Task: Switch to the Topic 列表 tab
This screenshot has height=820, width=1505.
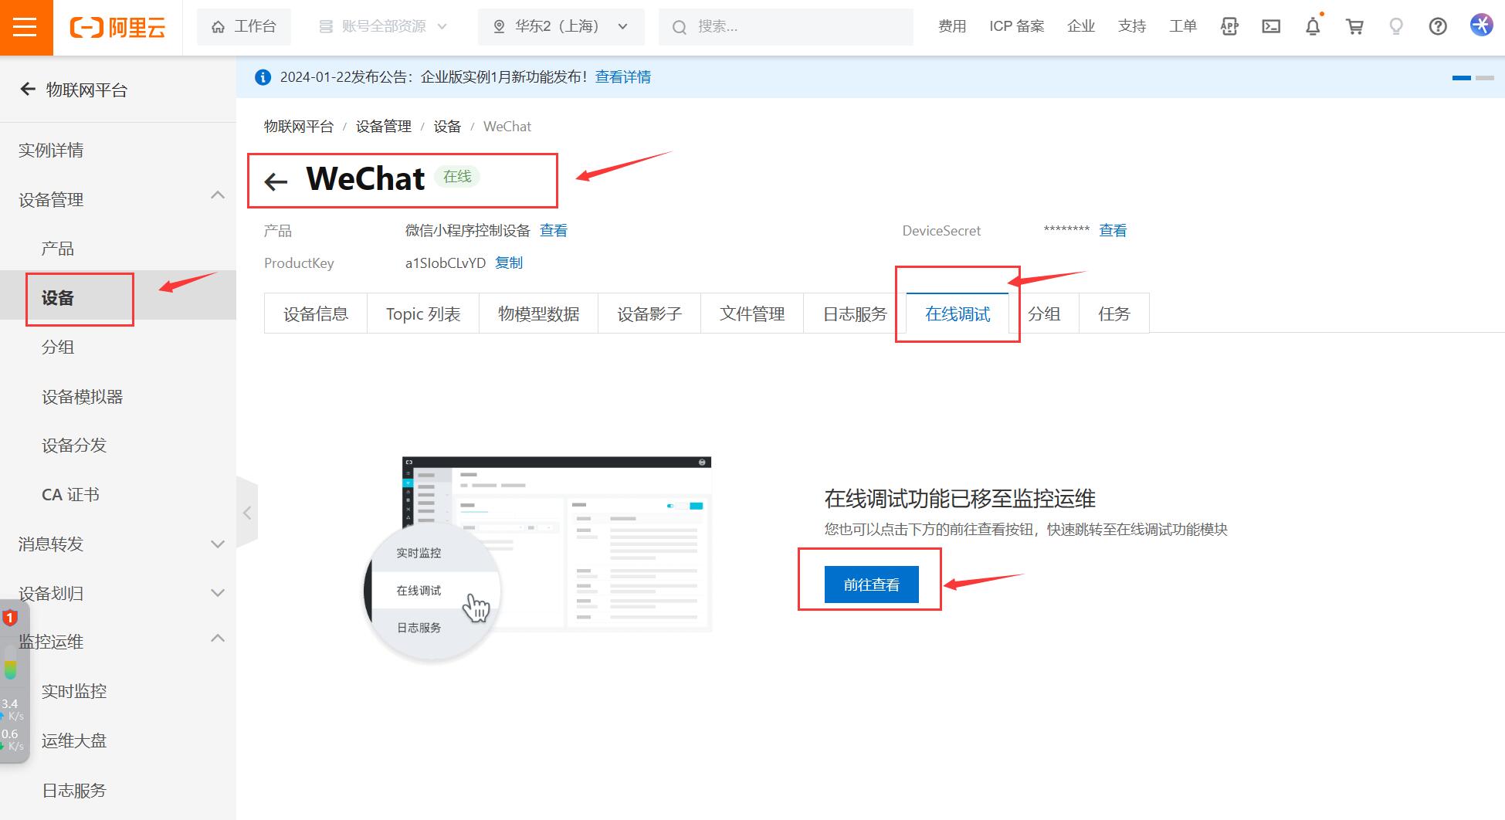Action: (423, 314)
